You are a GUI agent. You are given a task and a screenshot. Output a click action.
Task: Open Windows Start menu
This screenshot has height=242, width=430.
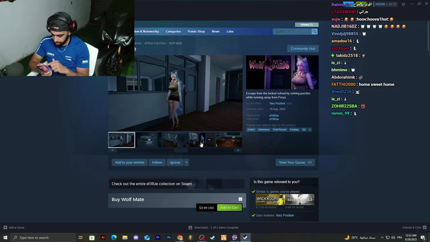5,238
